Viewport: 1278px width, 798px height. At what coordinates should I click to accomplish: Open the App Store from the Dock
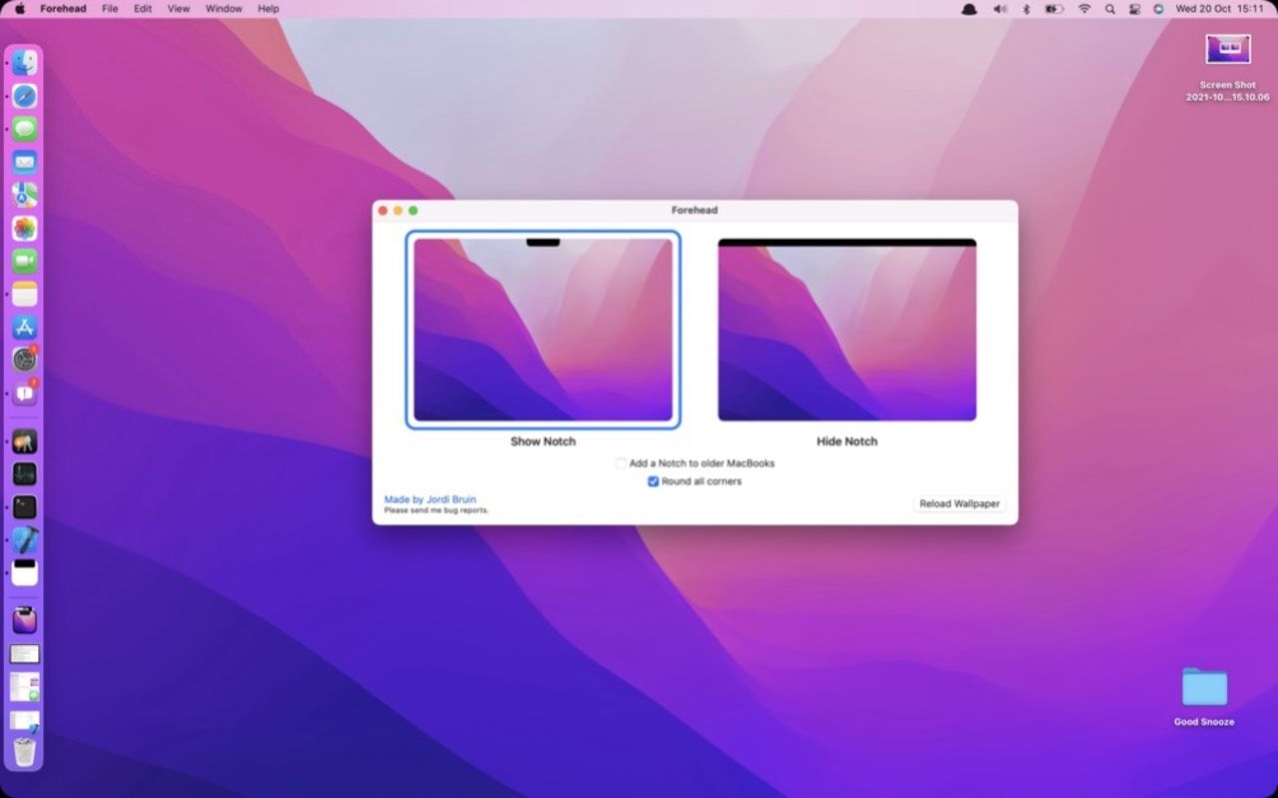coord(25,327)
